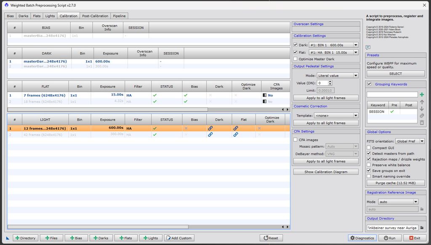Click scroll left arrow of light table
The height and width of the screenshot is (245, 431).
click(283, 227)
